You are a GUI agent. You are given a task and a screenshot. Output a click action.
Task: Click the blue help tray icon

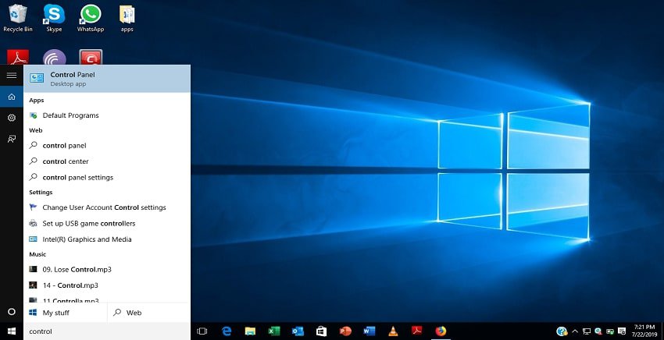click(x=562, y=331)
